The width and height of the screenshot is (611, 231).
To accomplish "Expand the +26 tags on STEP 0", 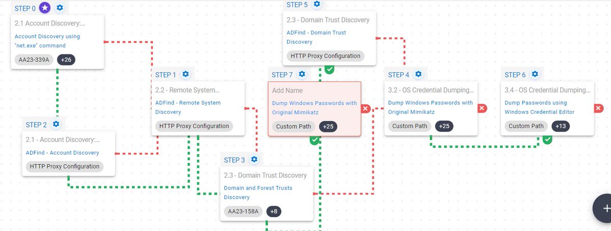I will pos(66,60).
